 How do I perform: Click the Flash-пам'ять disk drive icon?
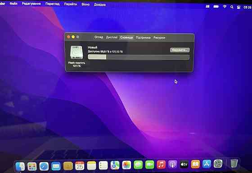pyautogui.click(x=76, y=52)
